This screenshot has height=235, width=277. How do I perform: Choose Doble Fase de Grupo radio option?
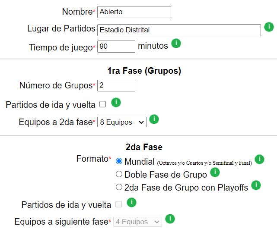(x=119, y=174)
